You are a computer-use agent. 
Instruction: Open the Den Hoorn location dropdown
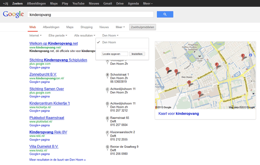point(110,36)
